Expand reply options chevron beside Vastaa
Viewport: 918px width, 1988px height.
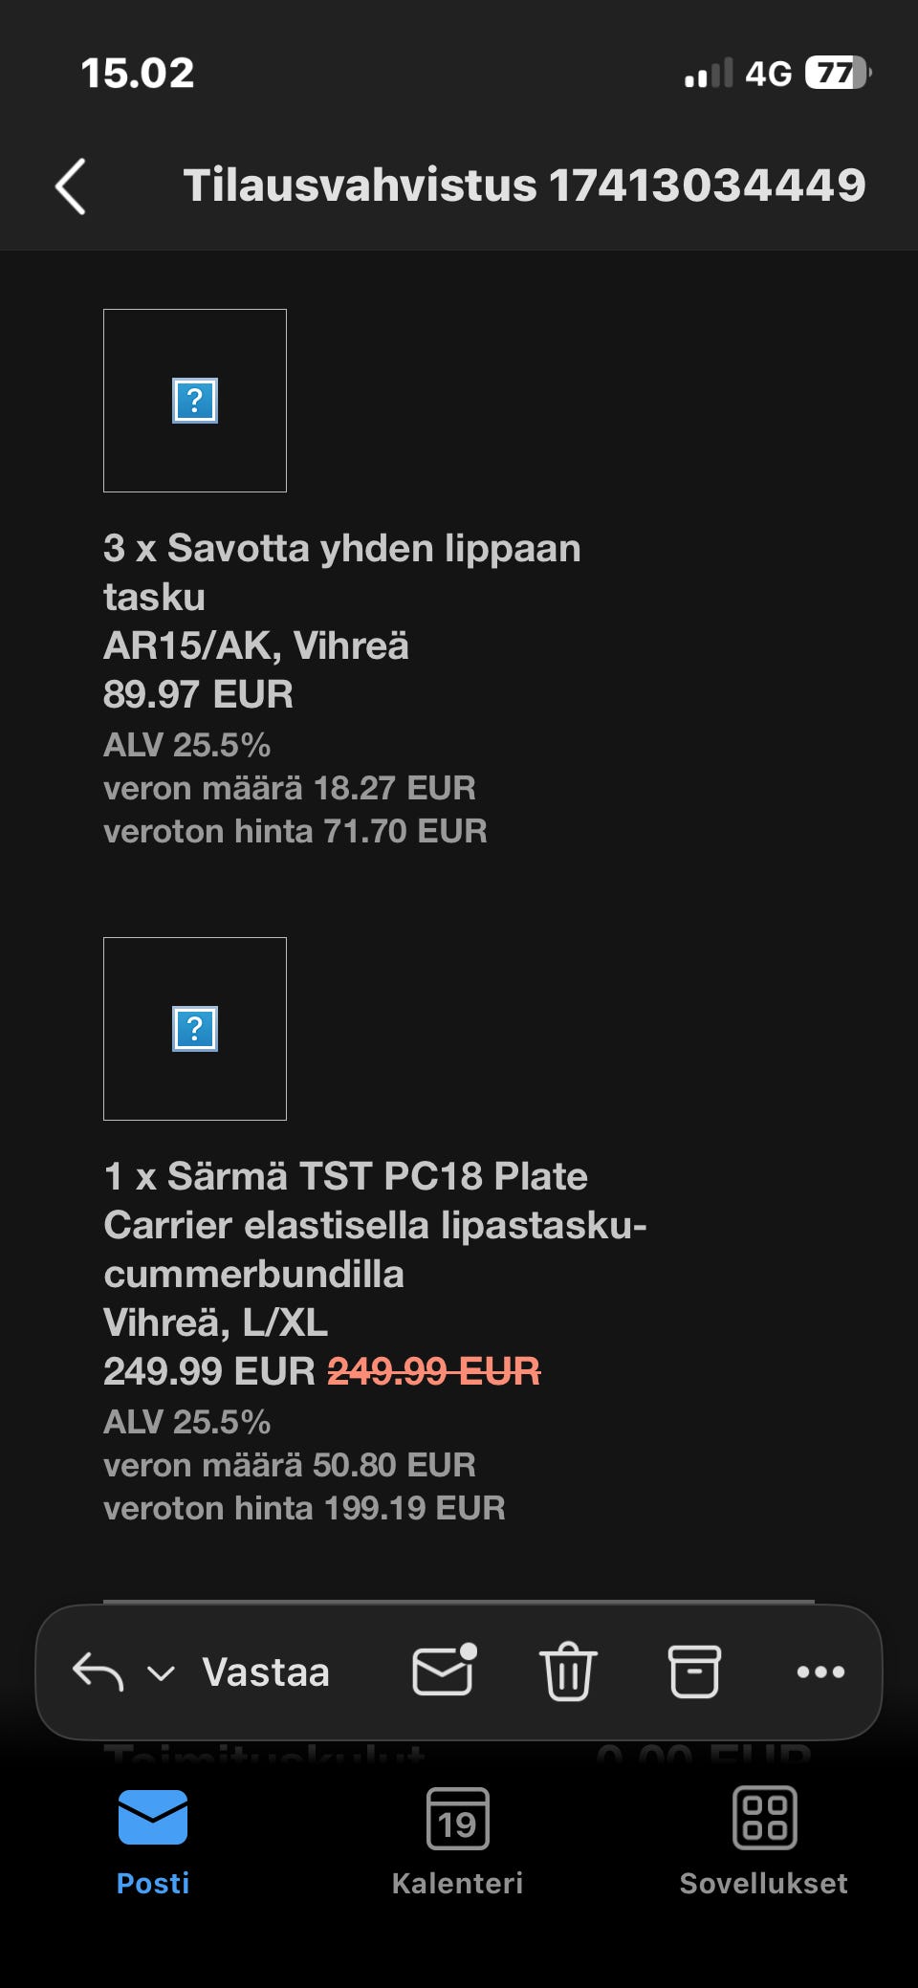161,1673
